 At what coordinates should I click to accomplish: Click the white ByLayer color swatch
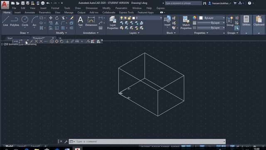coord(201,18)
